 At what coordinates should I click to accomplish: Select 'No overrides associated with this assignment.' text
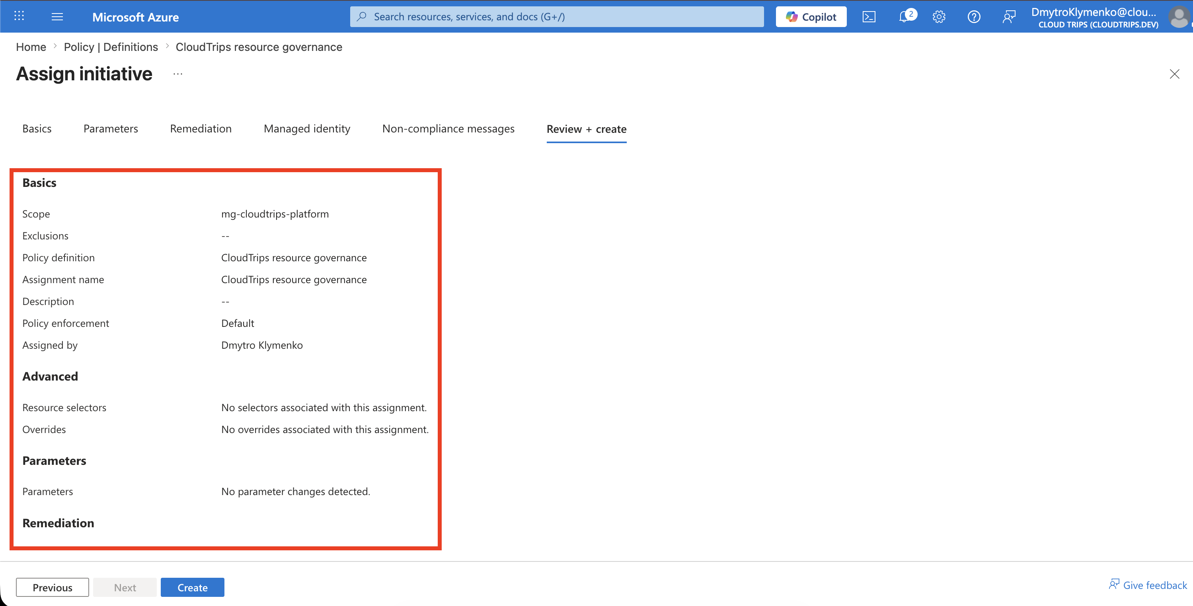tap(325, 429)
